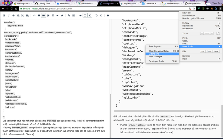The height and width of the screenshot is (139, 223).
Task: Reload the current page
Action: 12,9
